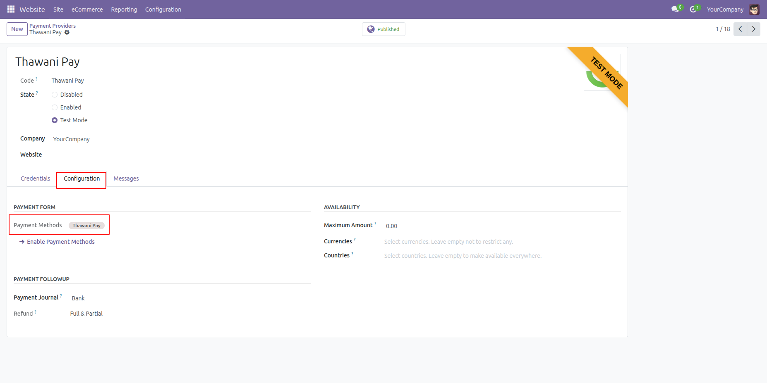
Task: Open the YourCompany company switcher
Action: 725,10
